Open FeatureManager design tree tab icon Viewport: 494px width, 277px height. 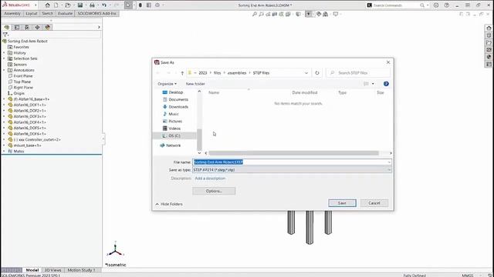pyautogui.click(x=7, y=28)
